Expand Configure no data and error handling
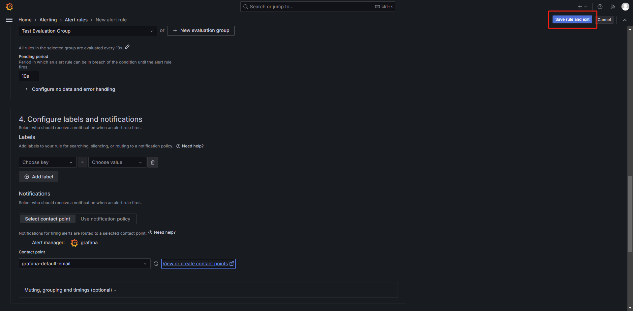 (x=73, y=89)
